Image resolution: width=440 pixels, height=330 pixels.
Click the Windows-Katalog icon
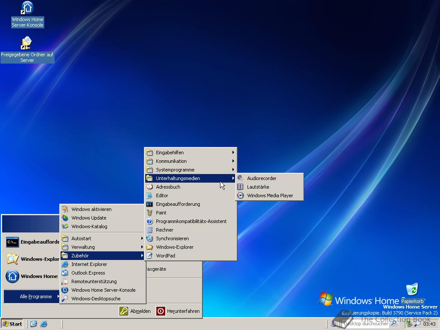tap(65, 226)
